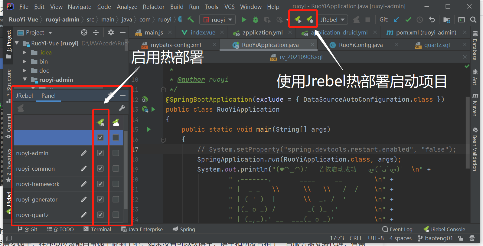483x246 pixels.
Task: Click the pencil icon for ruoyi-framework
Action: (84, 184)
